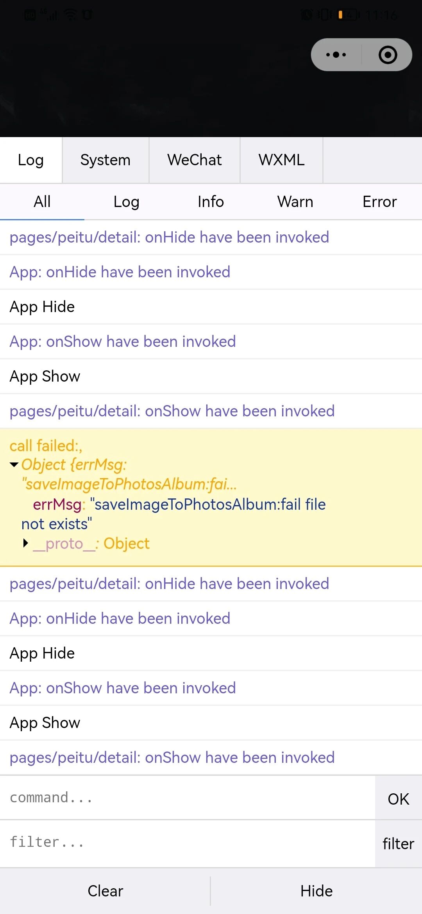Expand the __proto__ Object node
Image resolution: width=422 pixels, height=914 pixels.
coord(26,543)
